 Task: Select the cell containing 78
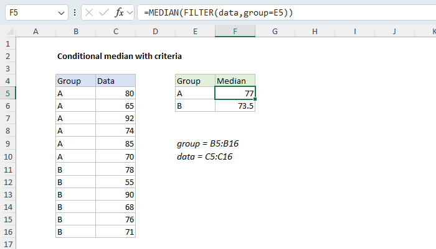(116, 170)
